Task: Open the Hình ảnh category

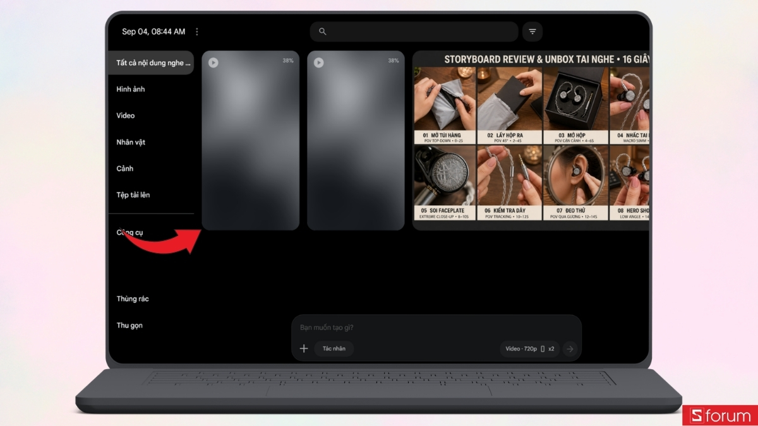Action: coord(131,89)
